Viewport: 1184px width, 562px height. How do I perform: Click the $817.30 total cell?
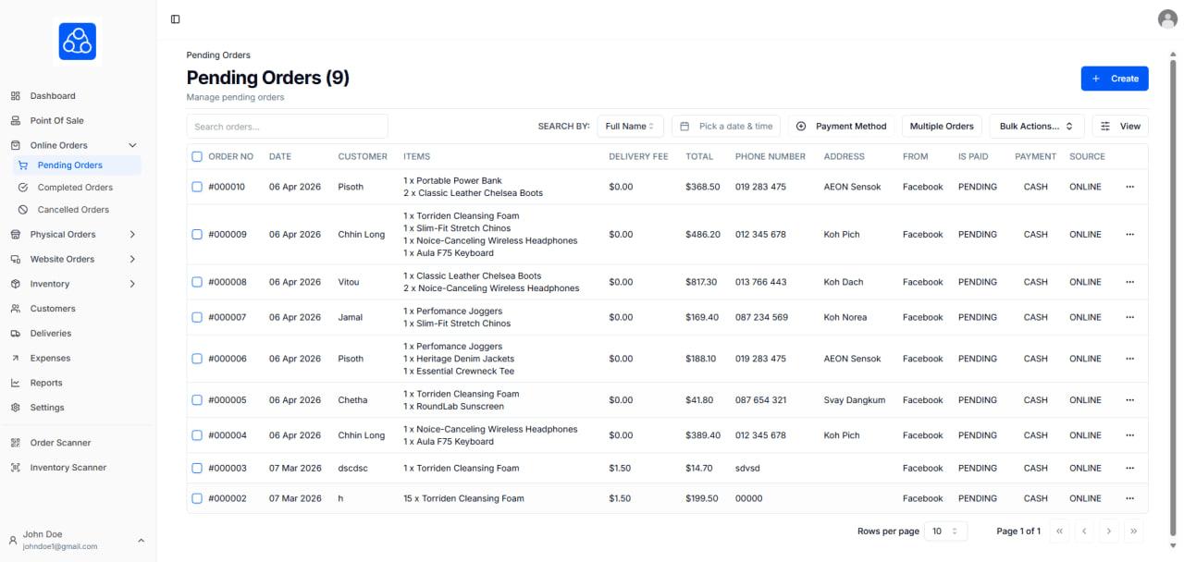(701, 282)
